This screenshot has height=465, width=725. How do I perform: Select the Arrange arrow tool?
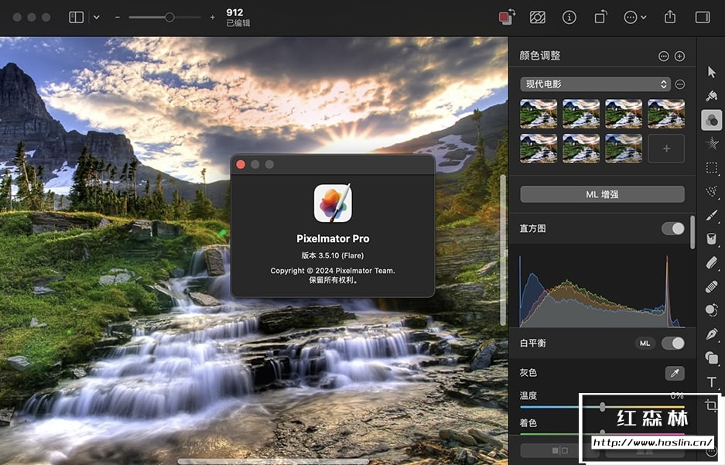tap(712, 72)
